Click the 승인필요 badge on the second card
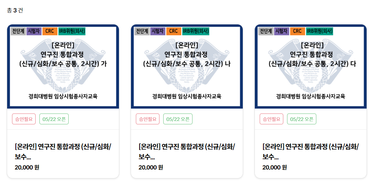Screen dimensions: 373x186 [148, 119]
